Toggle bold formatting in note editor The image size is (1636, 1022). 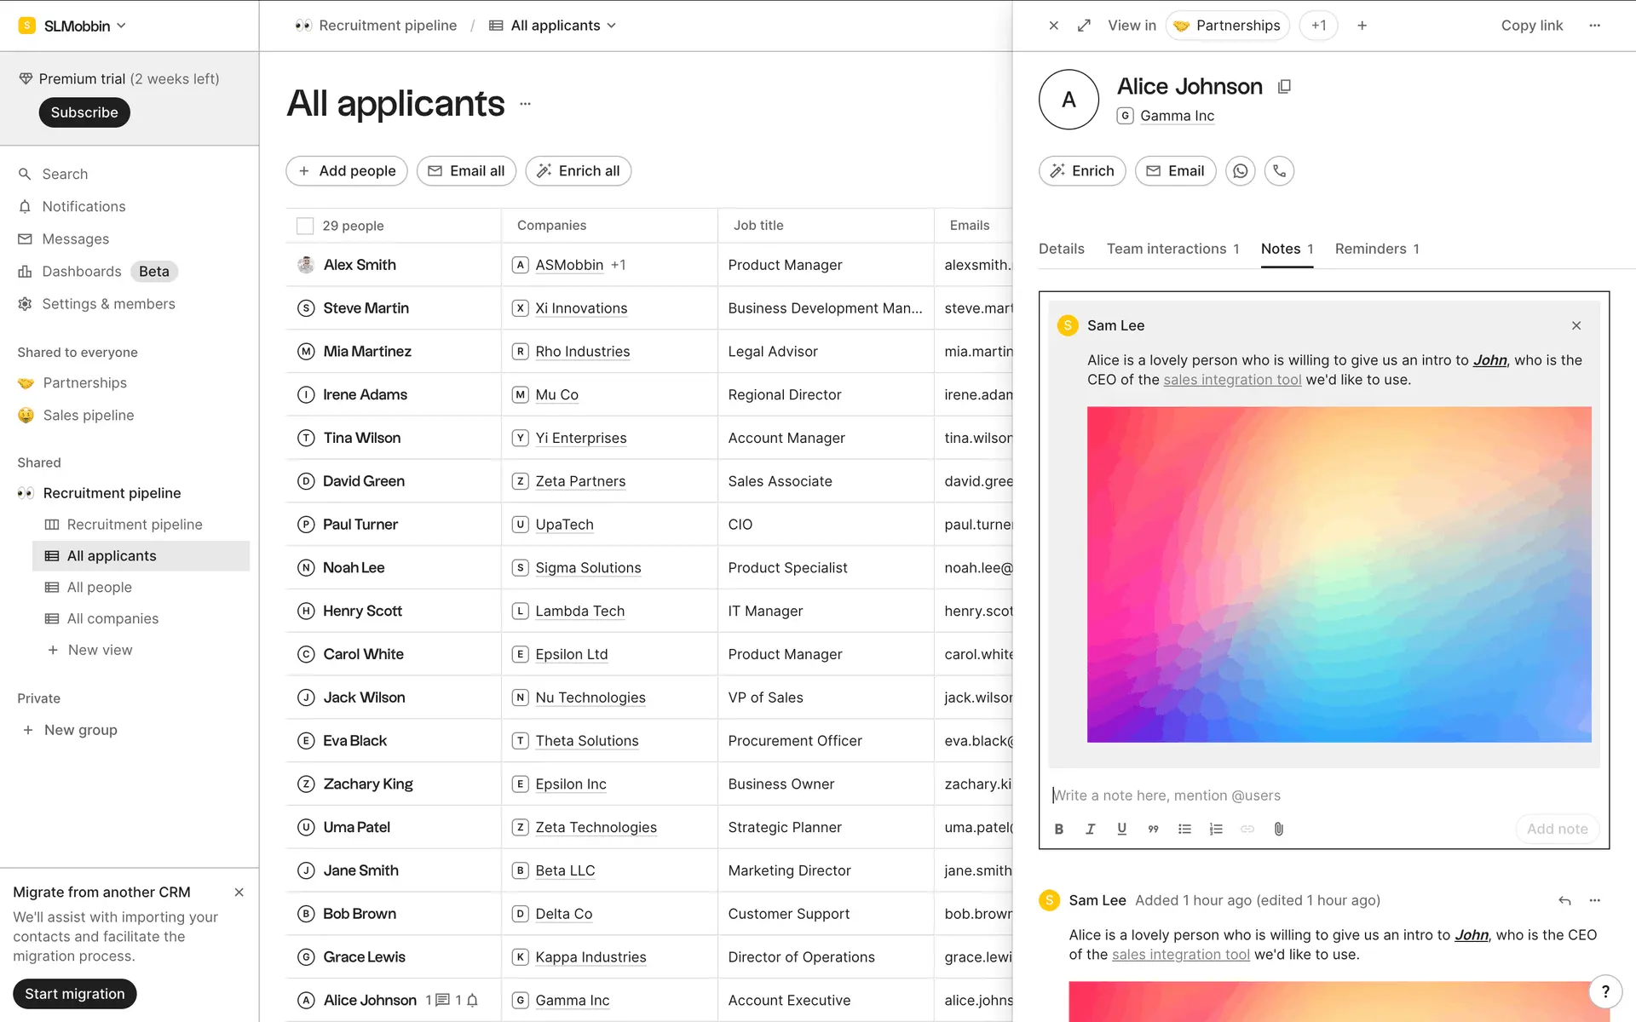click(x=1058, y=829)
